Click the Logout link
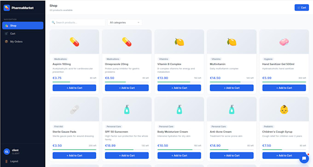This screenshot has width=313, height=167. point(14,161)
